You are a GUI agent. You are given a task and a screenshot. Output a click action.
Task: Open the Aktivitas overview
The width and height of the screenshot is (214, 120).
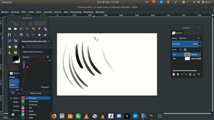(x=7, y=2)
